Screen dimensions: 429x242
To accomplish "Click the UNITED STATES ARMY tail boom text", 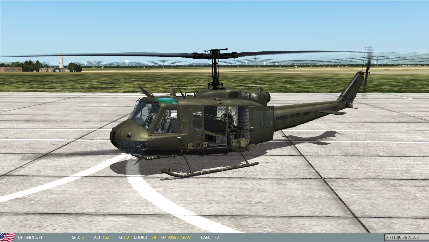I will coord(293,116).
